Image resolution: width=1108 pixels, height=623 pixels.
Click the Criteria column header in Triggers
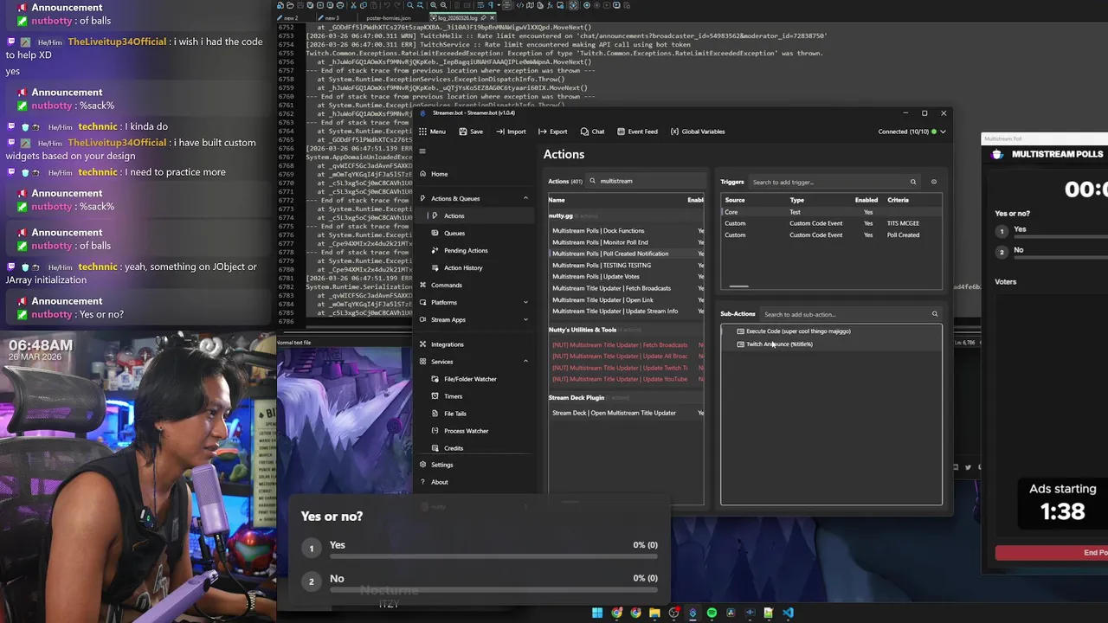tap(898, 200)
